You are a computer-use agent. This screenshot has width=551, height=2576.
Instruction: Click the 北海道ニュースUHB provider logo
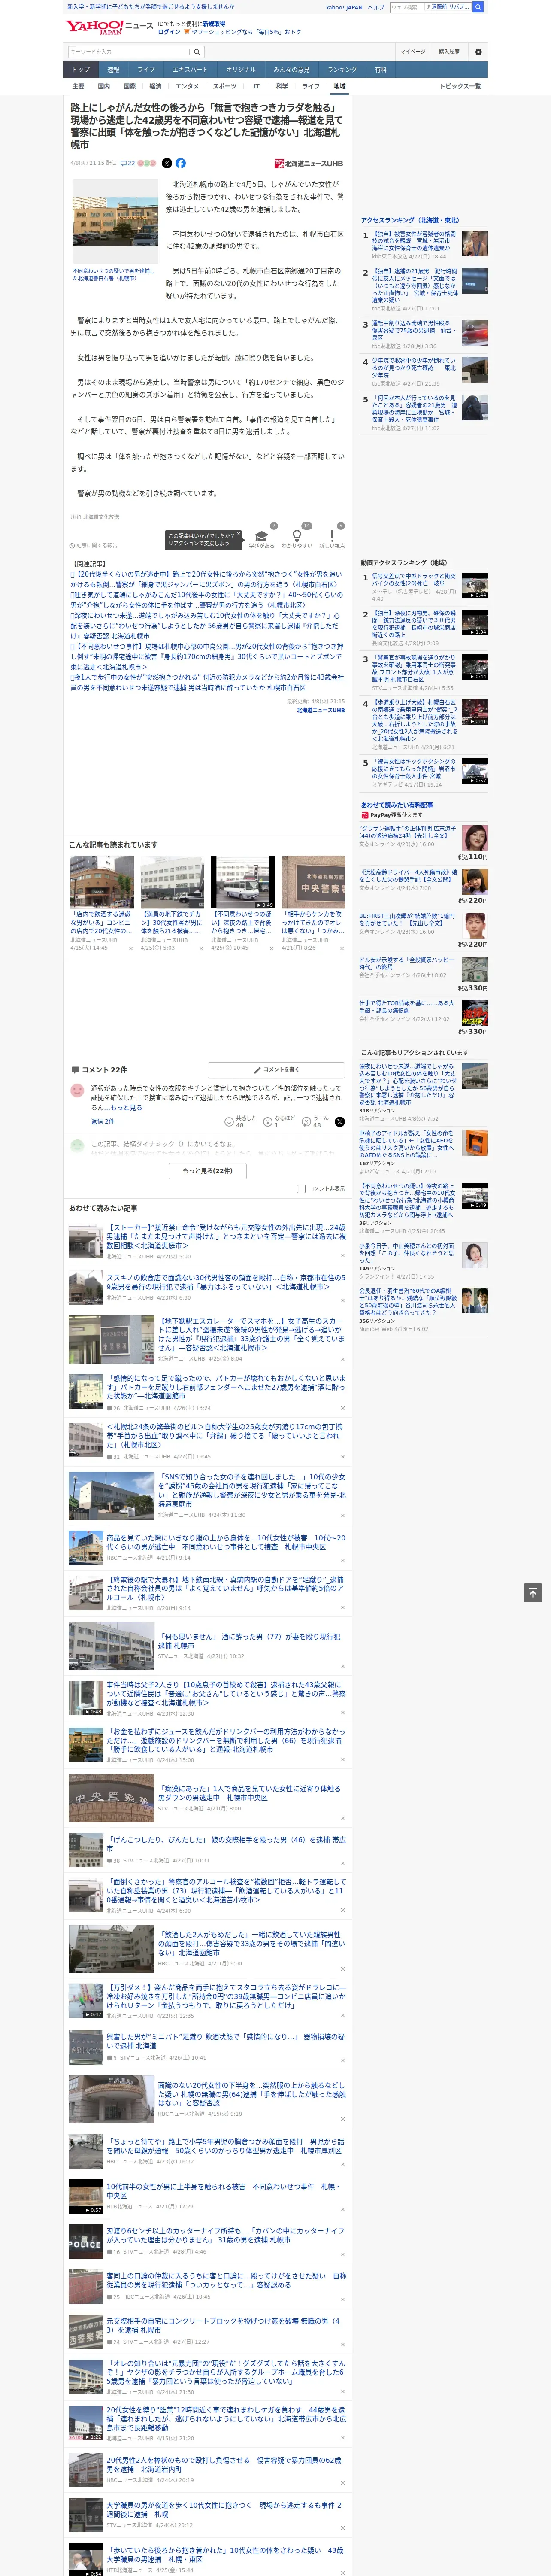tap(309, 163)
